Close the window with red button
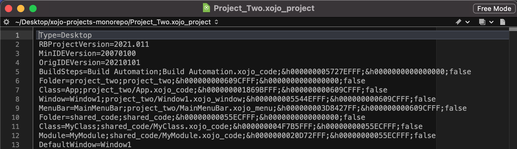 click(9, 9)
